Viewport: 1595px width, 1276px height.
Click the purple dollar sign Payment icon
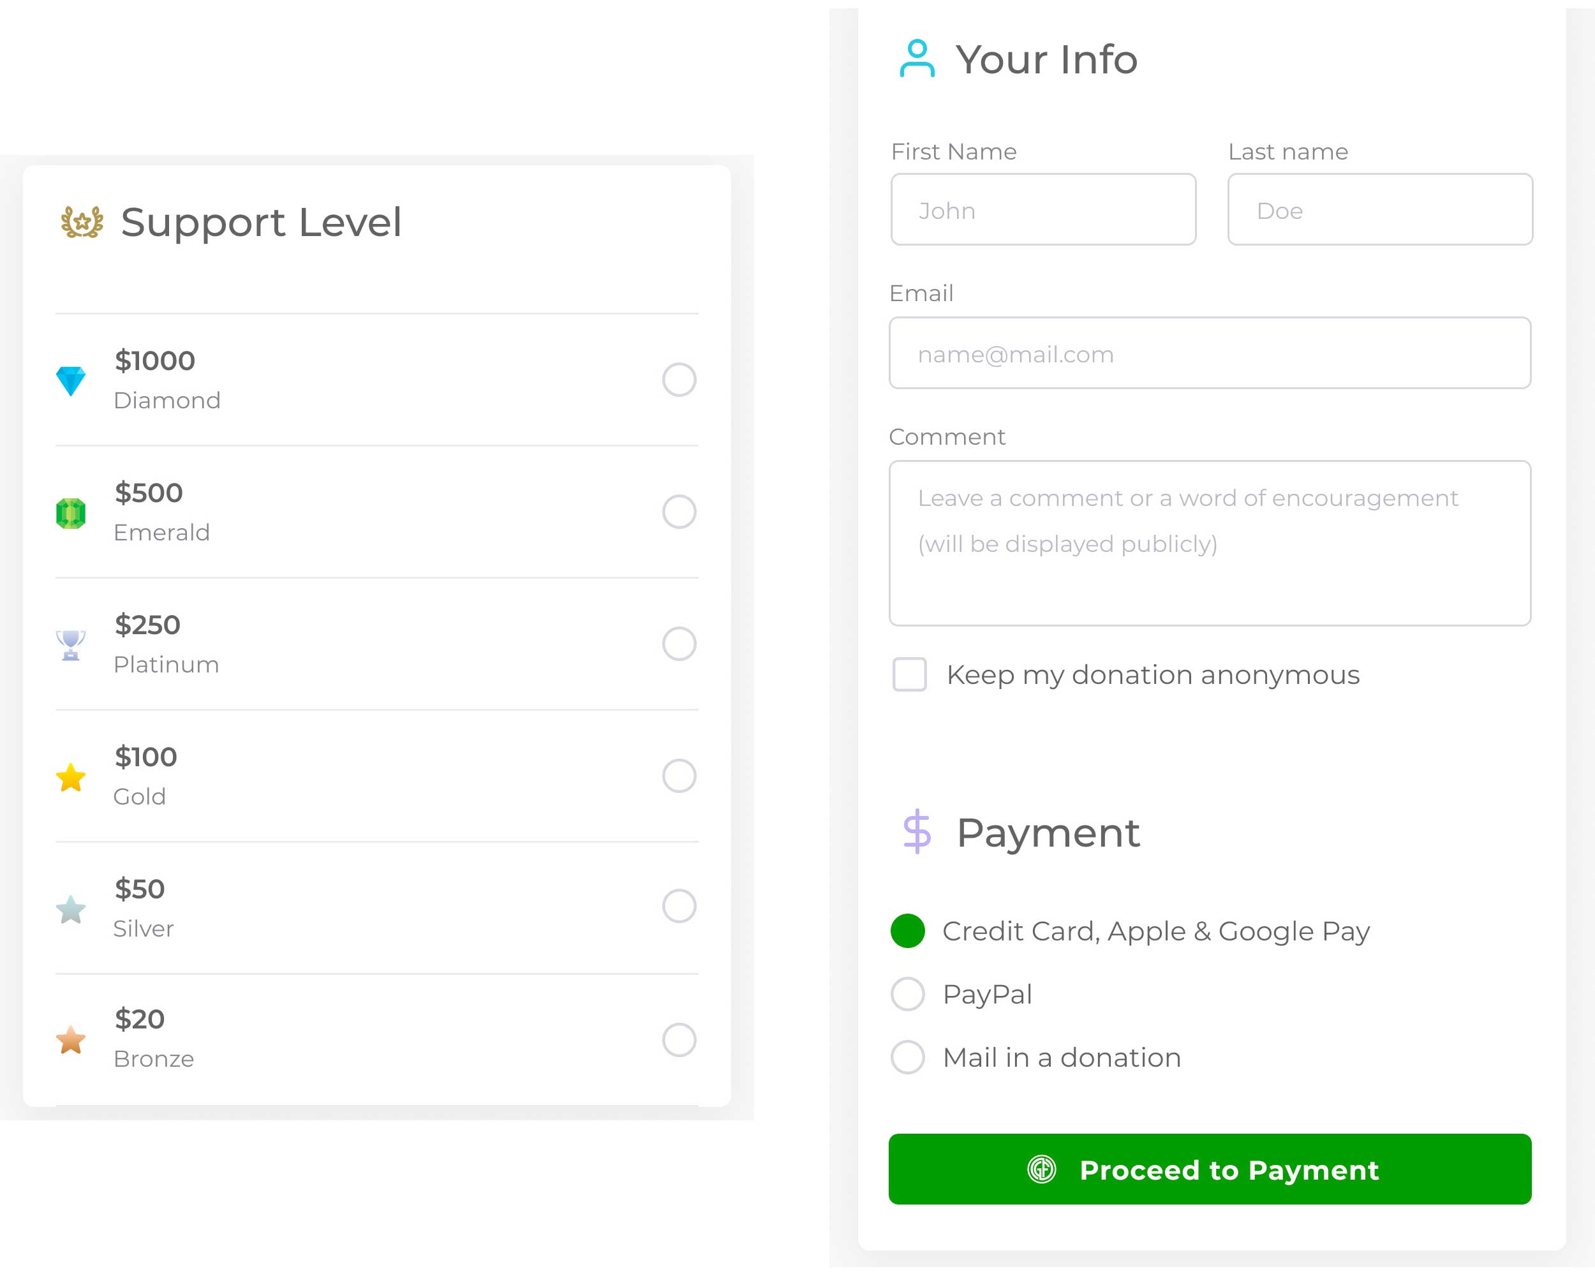(x=917, y=831)
